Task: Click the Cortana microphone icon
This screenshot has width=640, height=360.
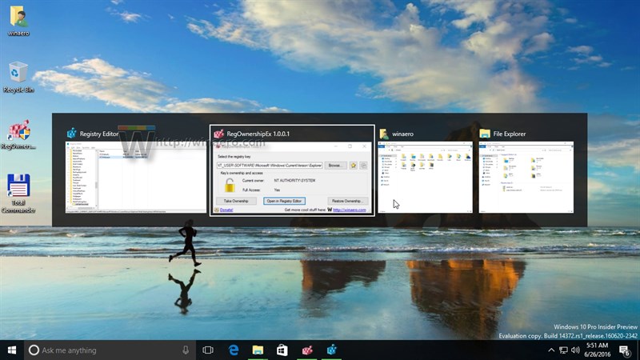Action: tap(186, 350)
